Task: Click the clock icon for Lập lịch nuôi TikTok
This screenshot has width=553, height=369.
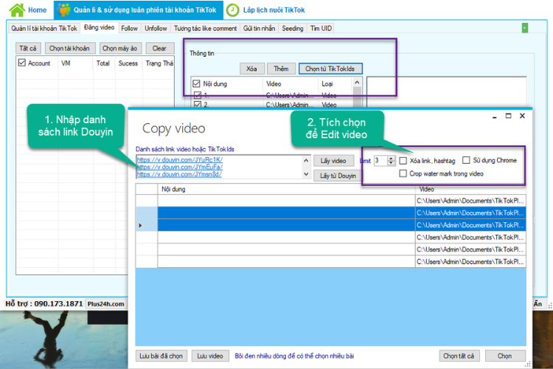Action: (x=232, y=10)
